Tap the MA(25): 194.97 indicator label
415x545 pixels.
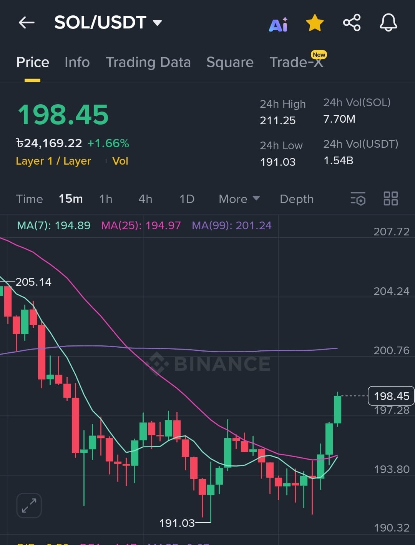tap(141, 225)
